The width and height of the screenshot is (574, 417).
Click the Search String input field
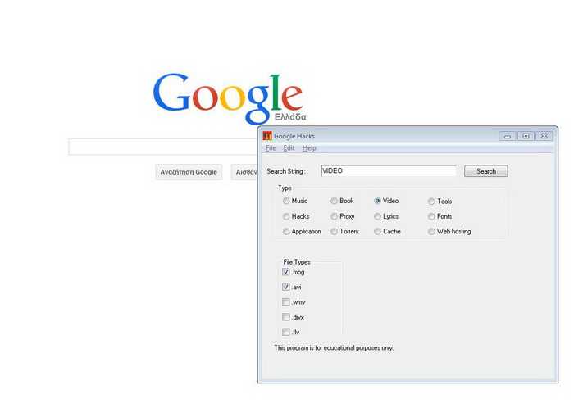(x=389, y=171)
